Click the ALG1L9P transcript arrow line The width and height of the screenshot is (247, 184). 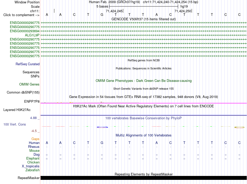(144, 35)
